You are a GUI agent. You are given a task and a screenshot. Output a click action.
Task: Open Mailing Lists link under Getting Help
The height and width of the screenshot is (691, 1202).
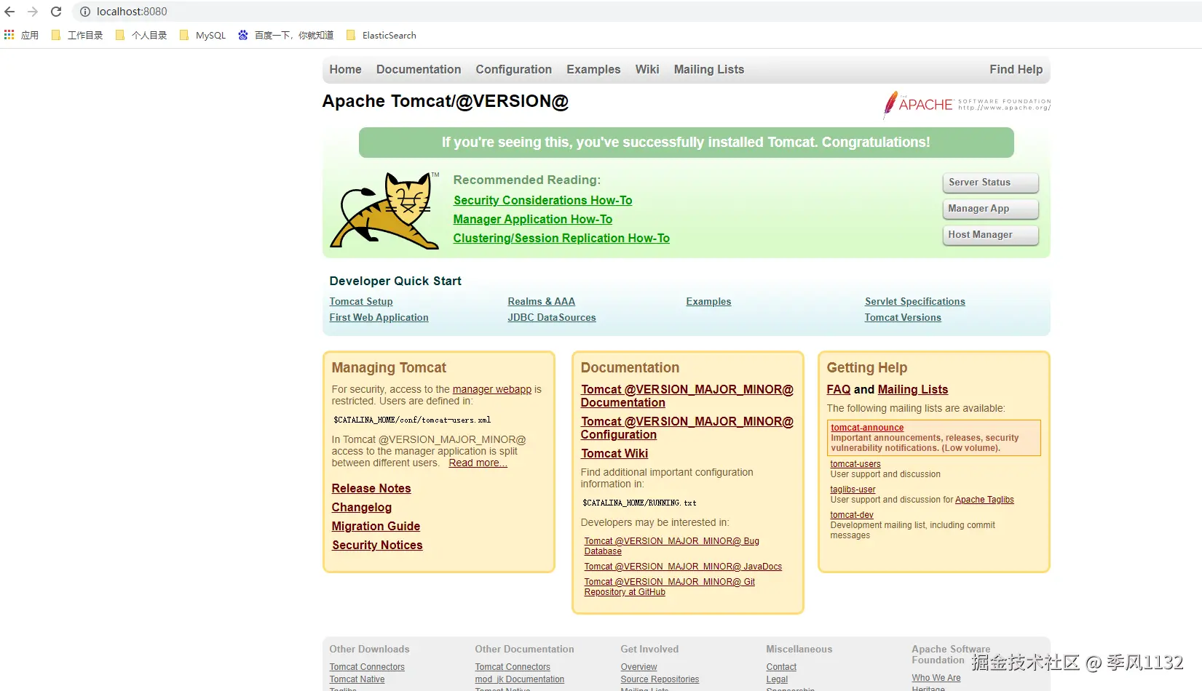(x=913, y=390)
